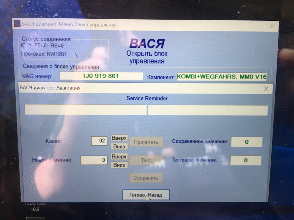The height and width of the screenshot is (220, 294).
Task: Click the Вниз button next to Канал
Action: point(119,146)
